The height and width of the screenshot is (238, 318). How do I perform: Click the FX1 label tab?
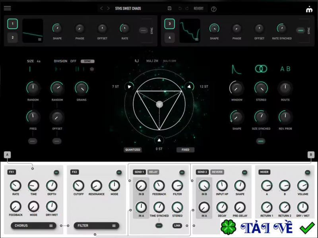(12, 172)
